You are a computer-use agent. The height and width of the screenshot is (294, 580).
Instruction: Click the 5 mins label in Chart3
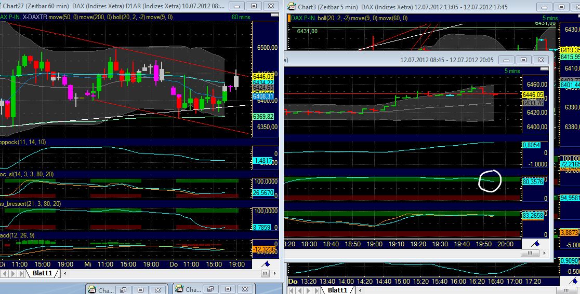coord(550,18)
